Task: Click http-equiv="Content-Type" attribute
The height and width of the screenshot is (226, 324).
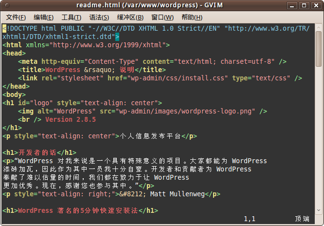Action: click(x=90, y=61)
